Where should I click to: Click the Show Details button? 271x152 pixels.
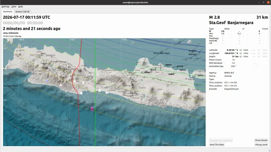click(x=261, y=140)
